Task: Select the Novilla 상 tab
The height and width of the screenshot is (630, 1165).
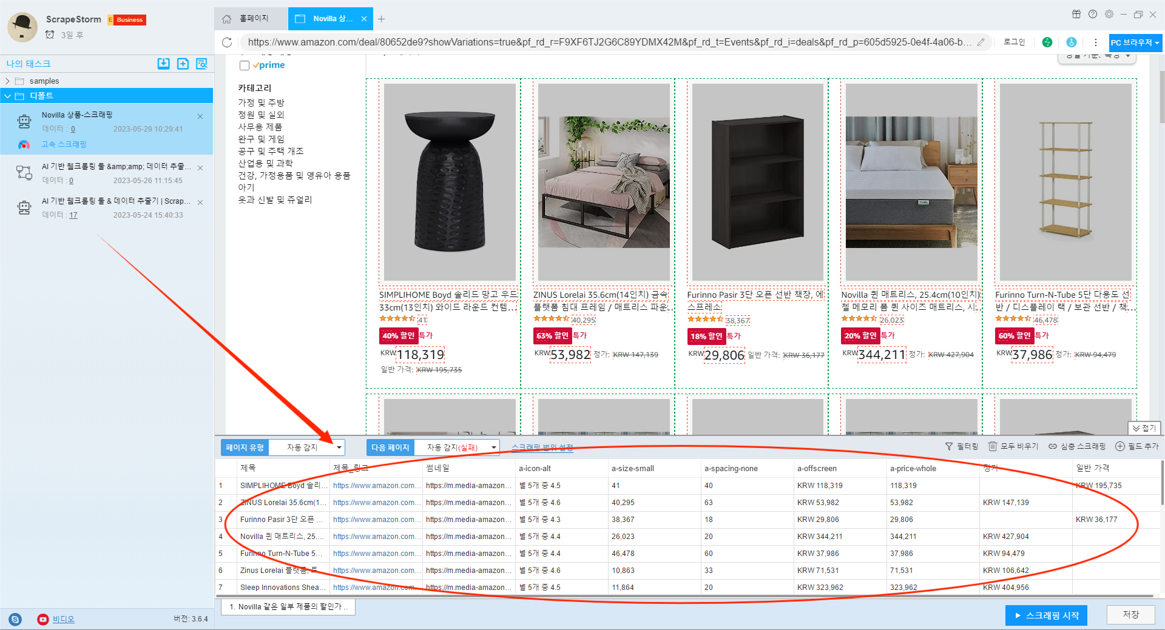Action: tap(331, 19)
